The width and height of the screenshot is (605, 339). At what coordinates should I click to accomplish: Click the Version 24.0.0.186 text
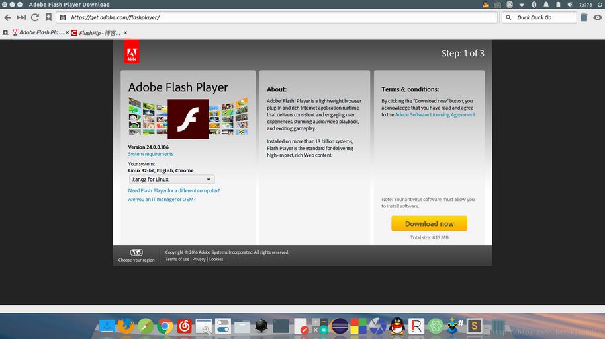(148, 147)
